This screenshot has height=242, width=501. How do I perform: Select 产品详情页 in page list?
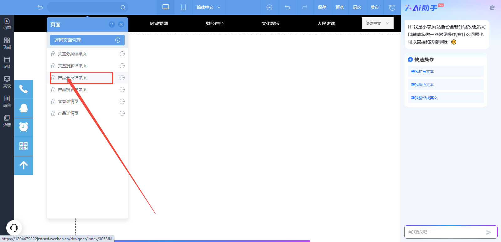[x=68, y=113]
